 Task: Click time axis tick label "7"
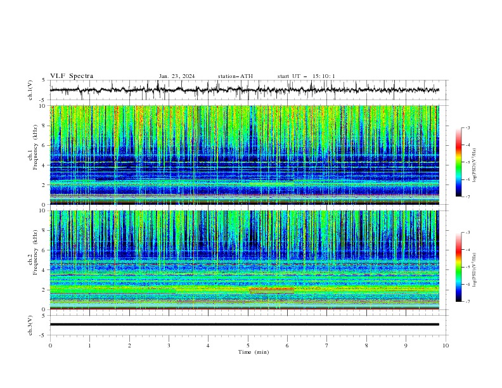tap(326, 346)
